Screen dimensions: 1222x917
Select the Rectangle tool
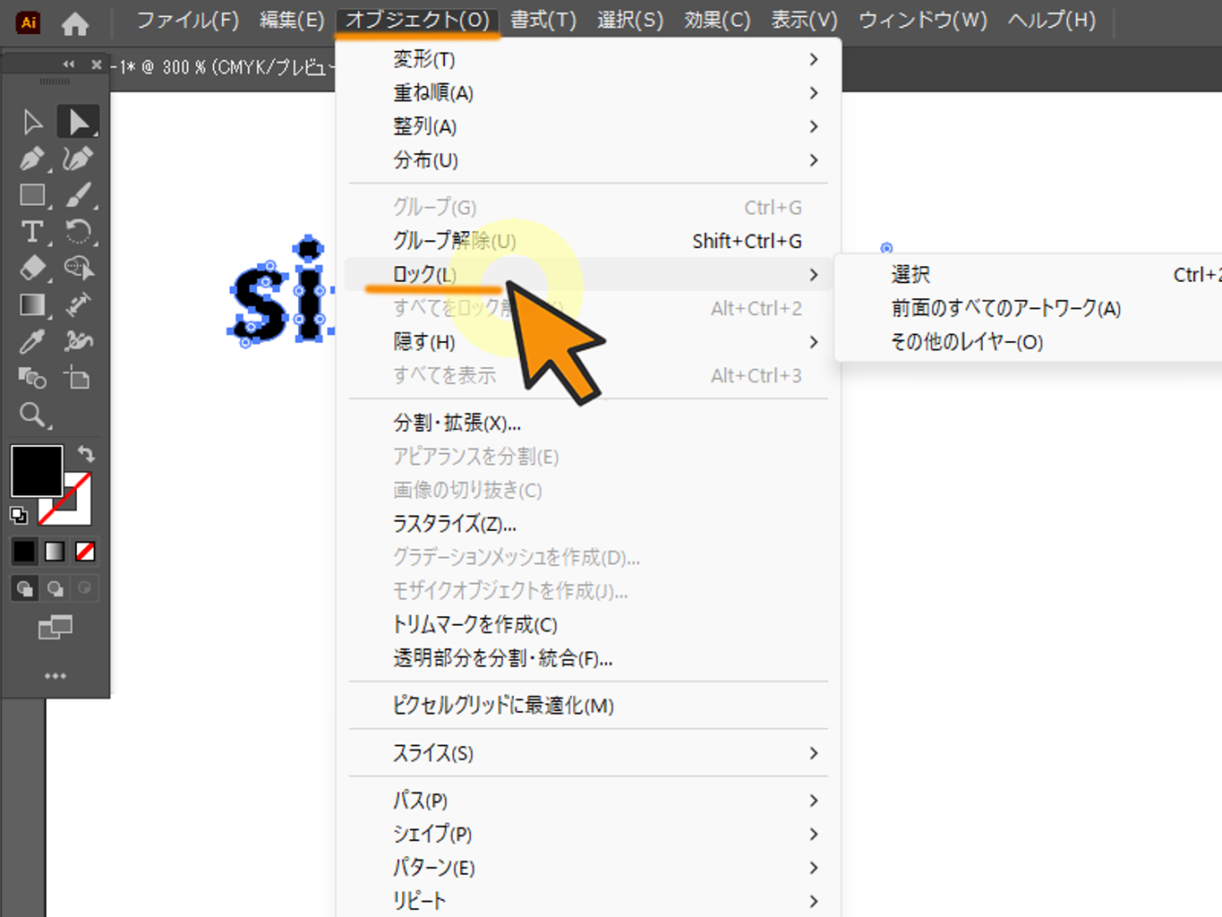pos(32,195)
